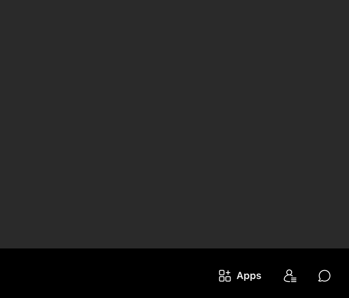Image resolution: width=349 pixels, height=298 pixels.
Task: Click the squares-with-plus icon beside Apps
Action: pyautogui.click(x=225, y=276)
